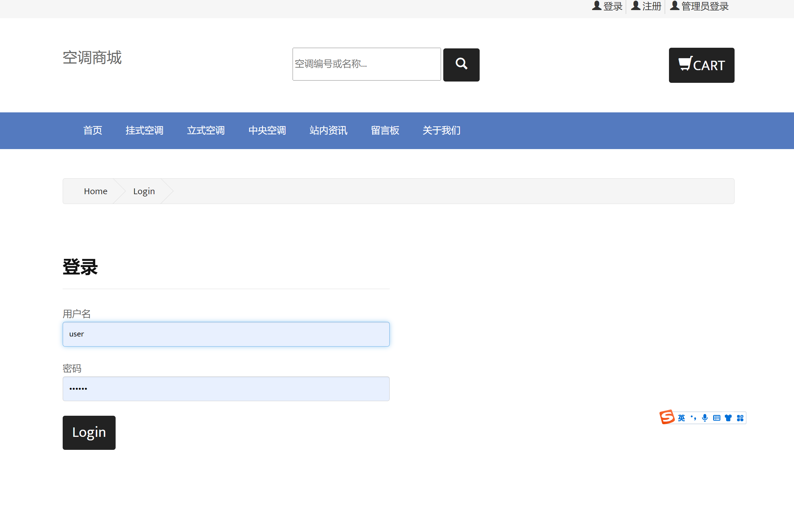Go to the 留言板 menu item

pos(385,131)
